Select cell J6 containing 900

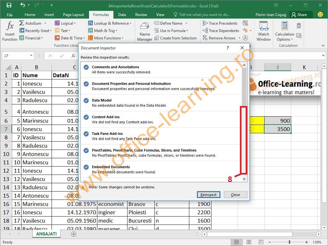tap(278, 121)
